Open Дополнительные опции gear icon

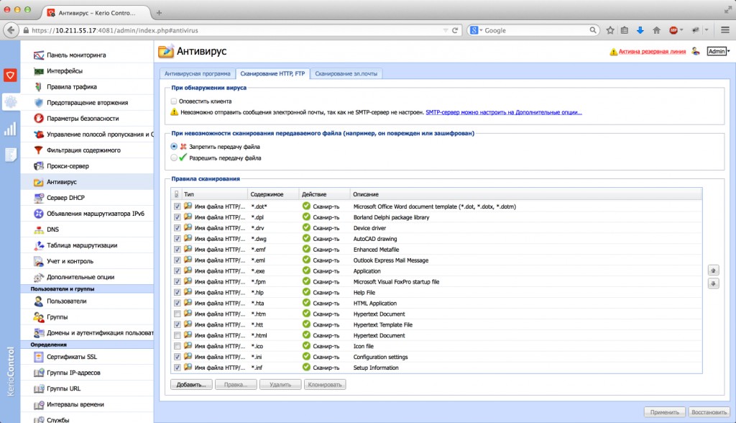click(x=39, y=277)
